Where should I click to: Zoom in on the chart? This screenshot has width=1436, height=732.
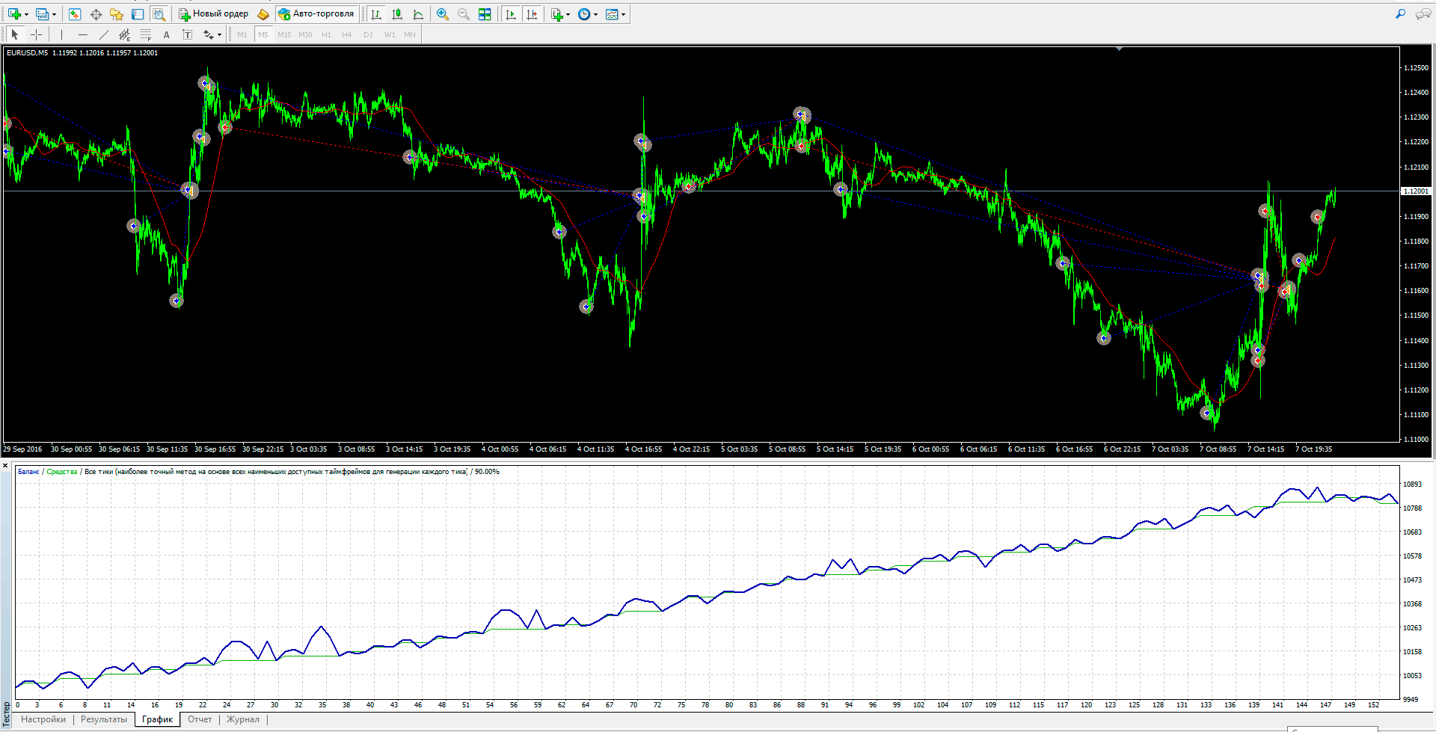(443, 14)
